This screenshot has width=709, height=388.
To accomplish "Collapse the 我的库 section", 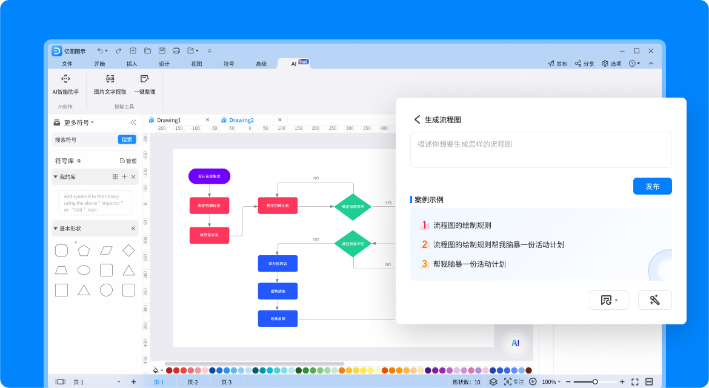I will [x=55, y=176].
